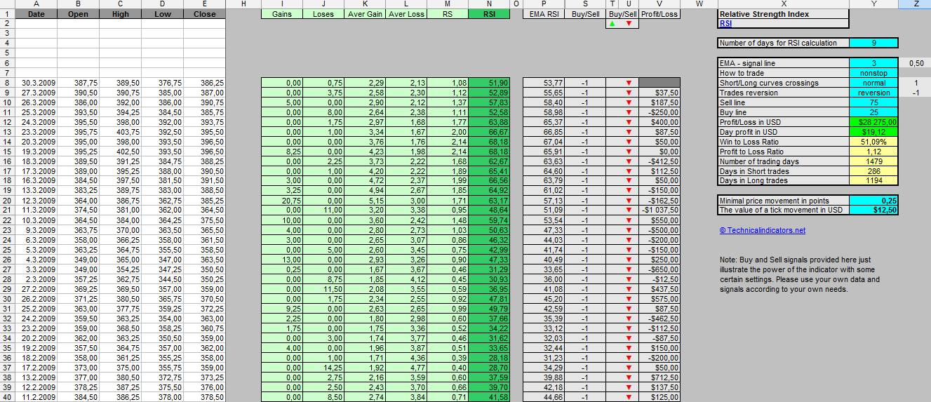This screenshot has width=931, height=402.
Task: Click the 'Profit/Loss' header cell
Action: (659, 14)
